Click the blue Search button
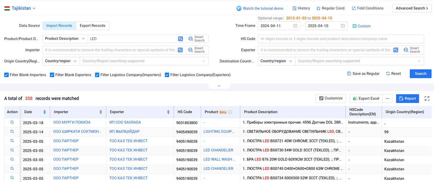 point(420,74)
